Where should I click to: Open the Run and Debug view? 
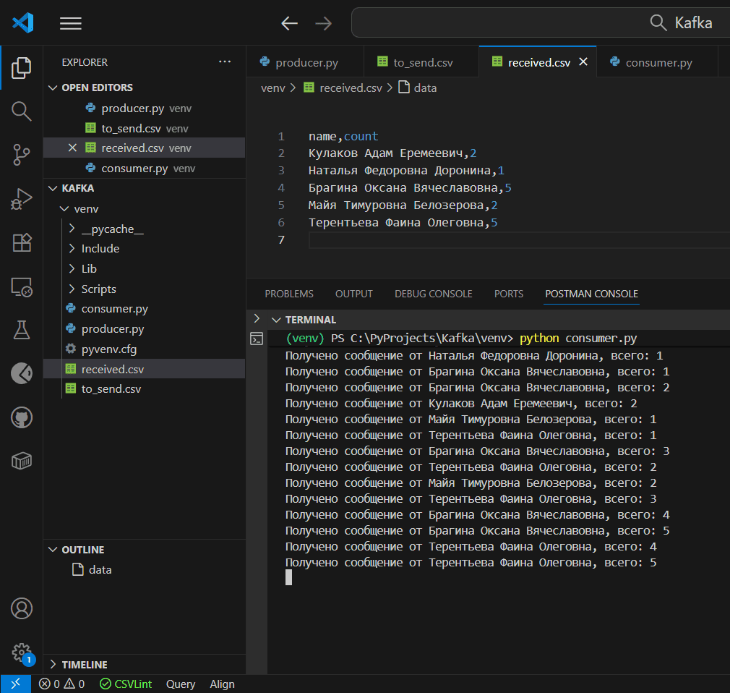[22, 198]
